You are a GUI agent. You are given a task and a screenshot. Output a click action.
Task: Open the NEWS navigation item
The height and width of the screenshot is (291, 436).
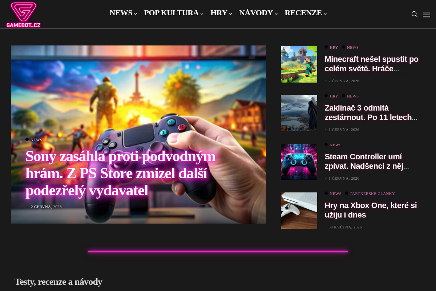point(121,13)
